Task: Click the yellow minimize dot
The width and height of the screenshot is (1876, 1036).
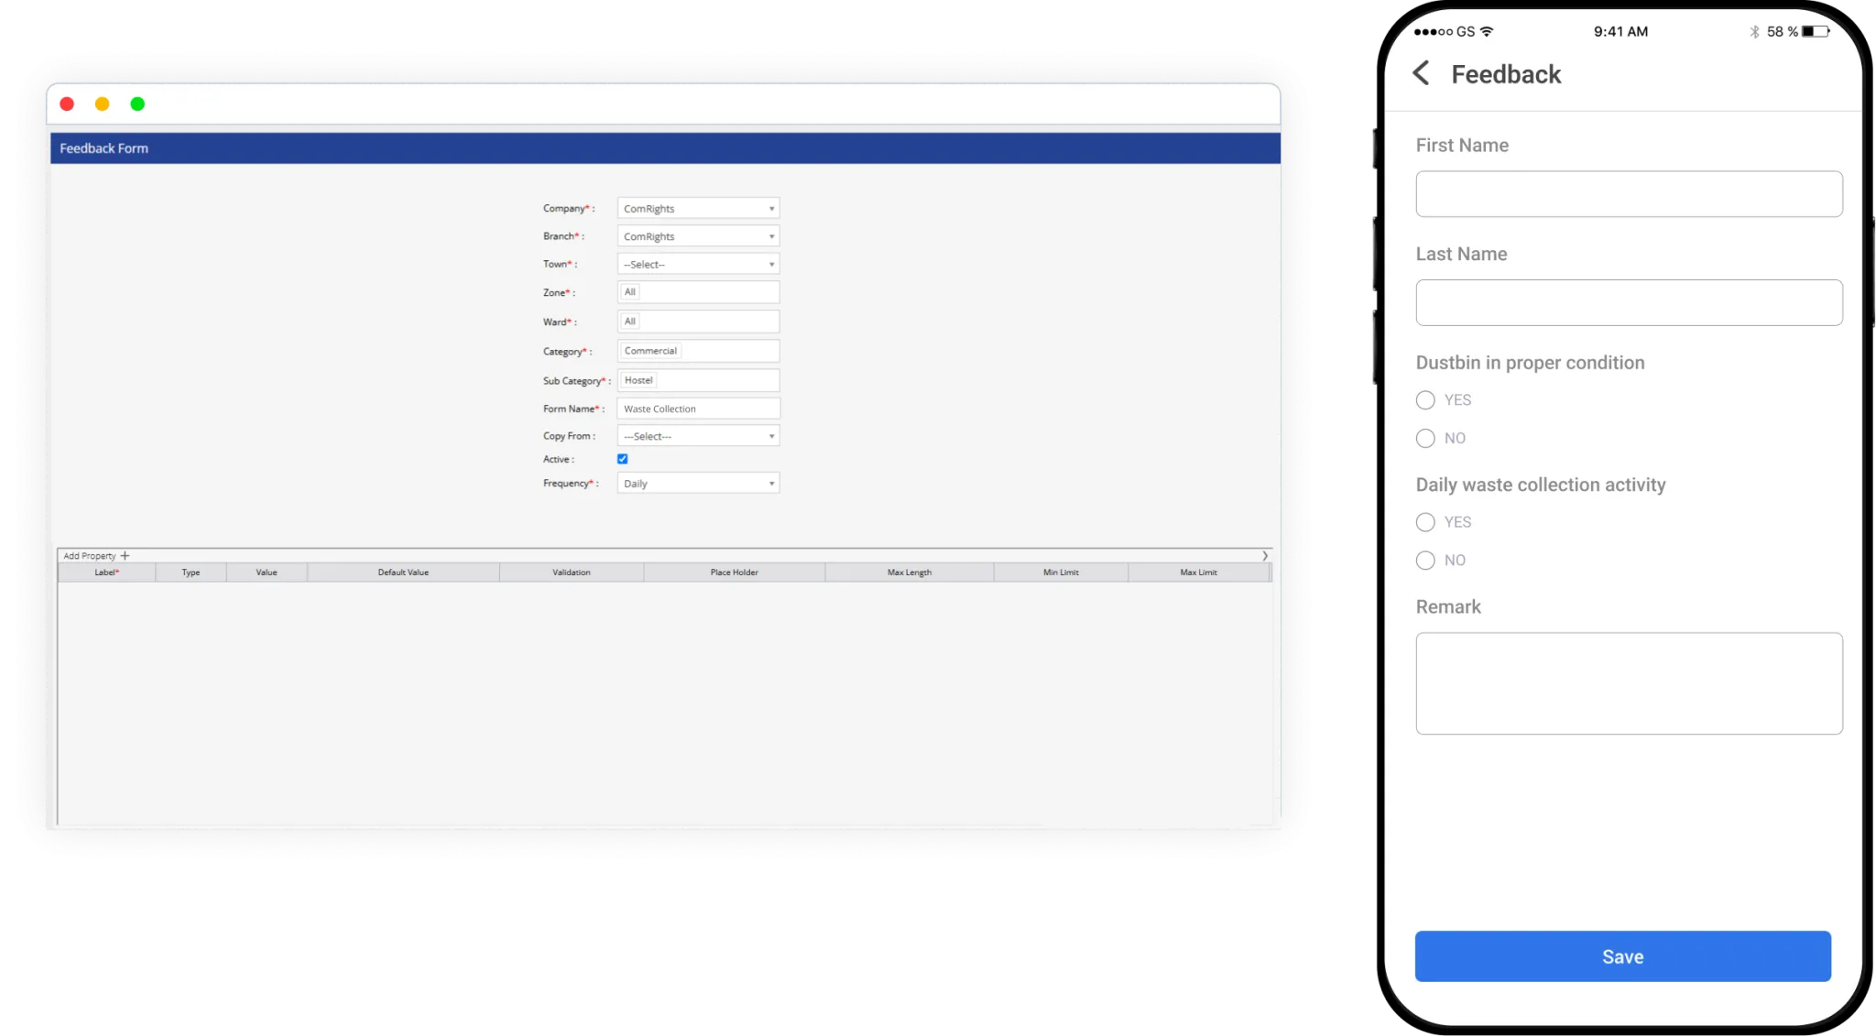Action: (x=103, y=104)
